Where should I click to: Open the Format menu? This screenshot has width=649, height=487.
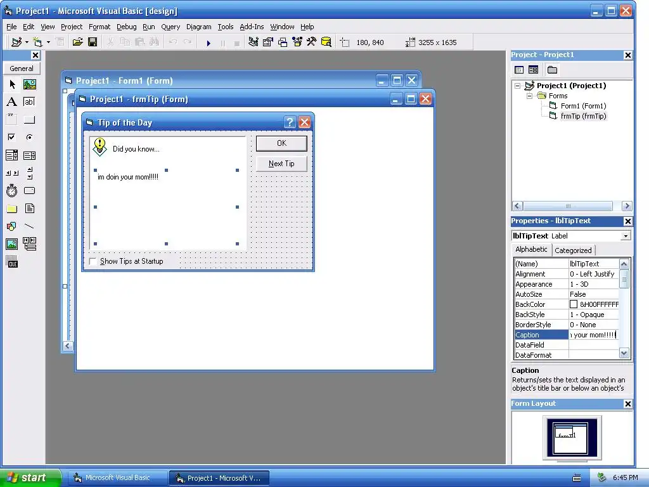[x=100, y=27]
